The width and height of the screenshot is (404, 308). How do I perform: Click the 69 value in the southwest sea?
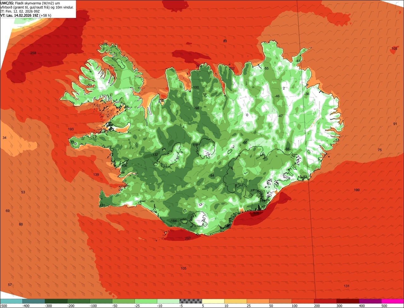pyautogui.click(x=8, y=211)
